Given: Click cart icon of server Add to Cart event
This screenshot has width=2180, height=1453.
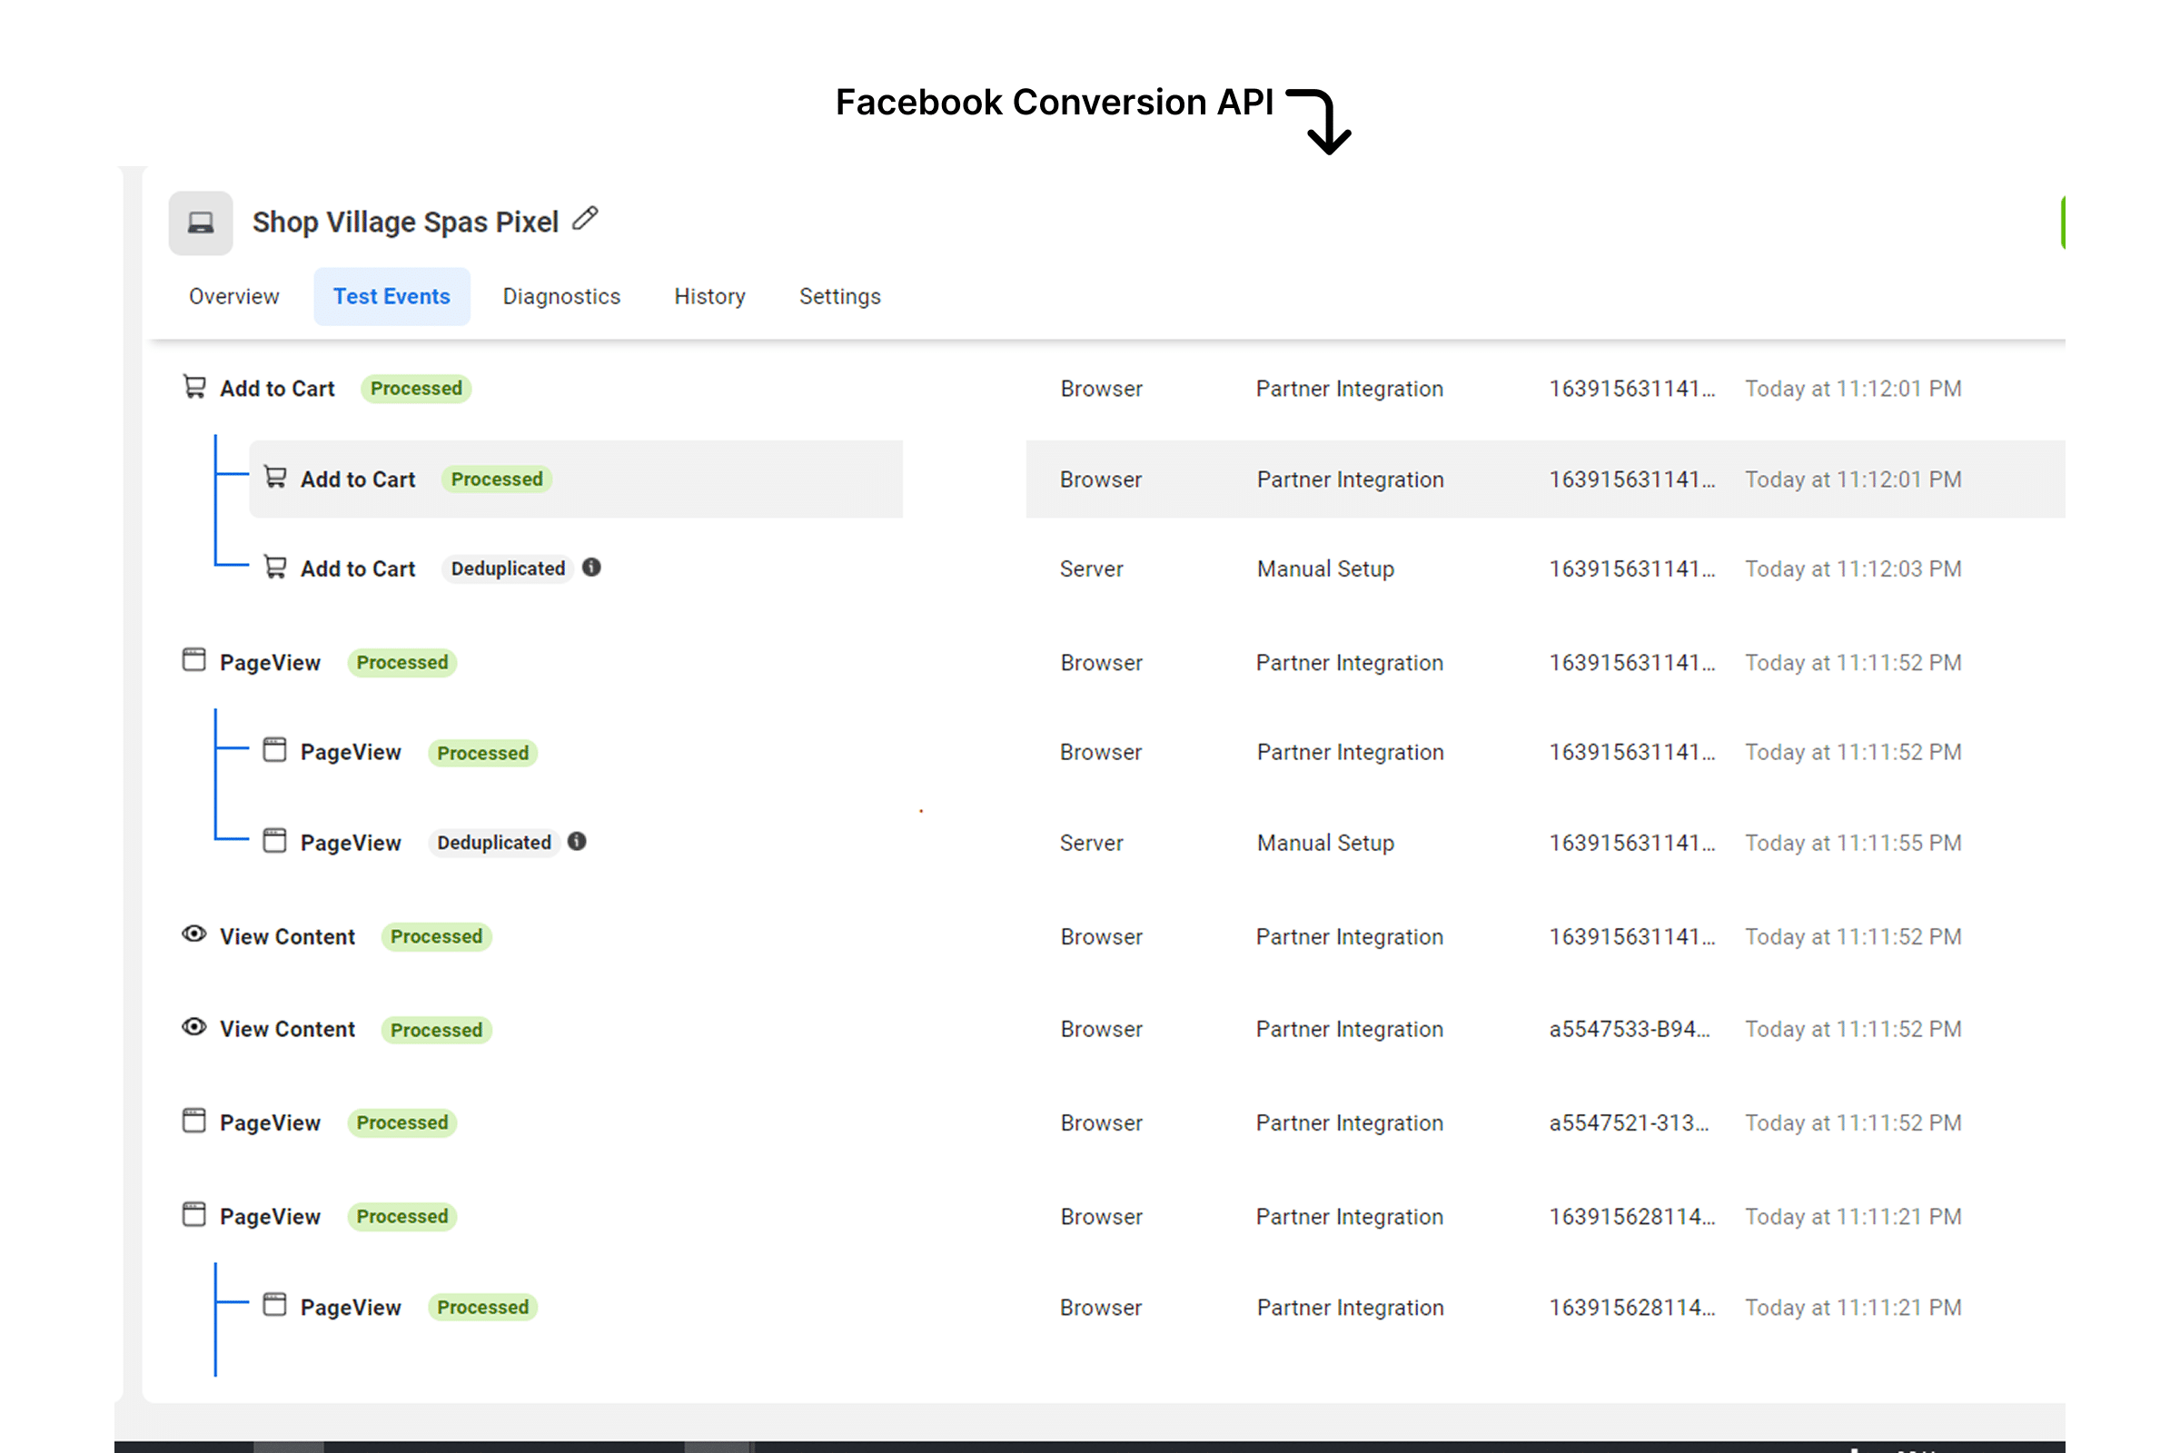Looking at the screenshot, I should tap(275, 567).
